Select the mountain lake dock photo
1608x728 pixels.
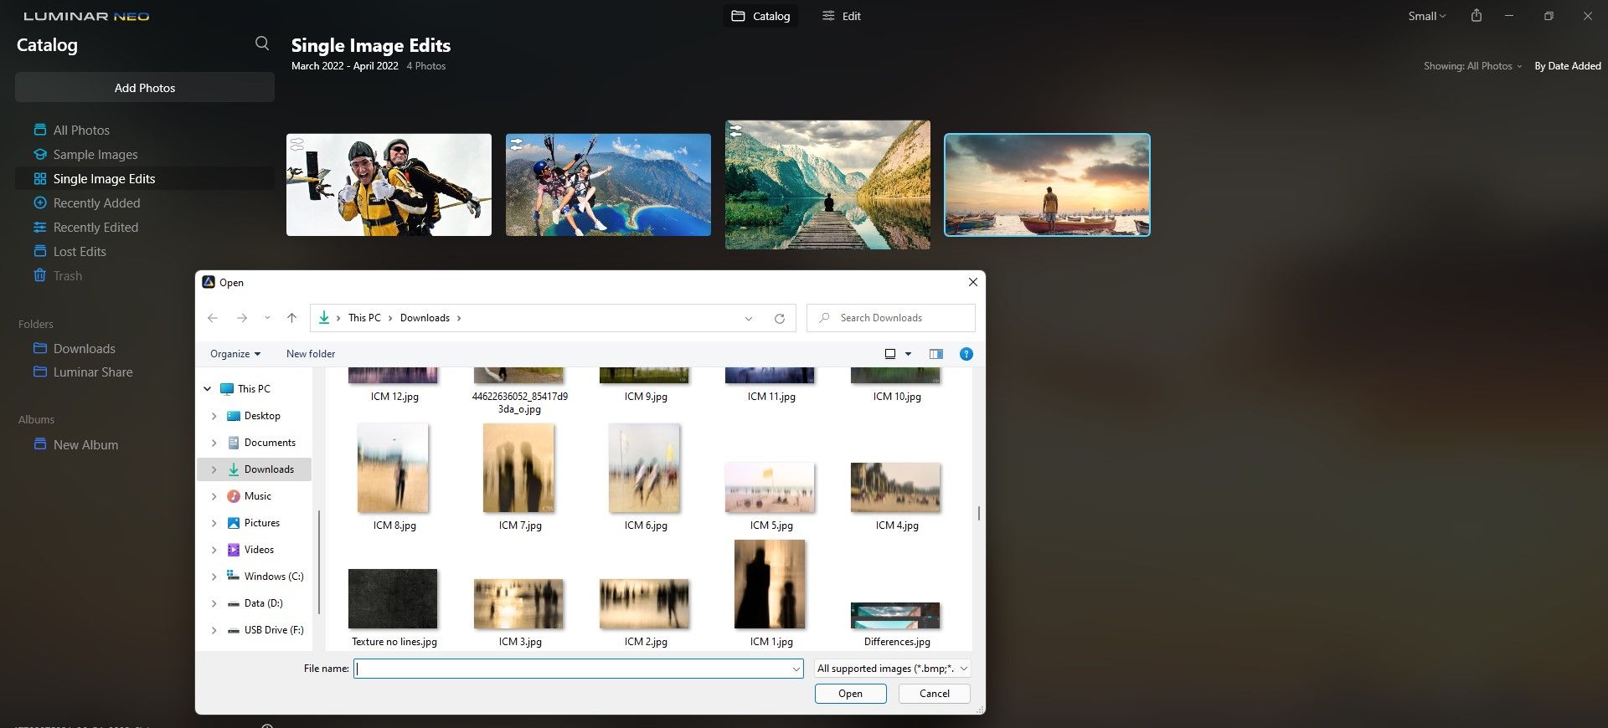(827, 185)
